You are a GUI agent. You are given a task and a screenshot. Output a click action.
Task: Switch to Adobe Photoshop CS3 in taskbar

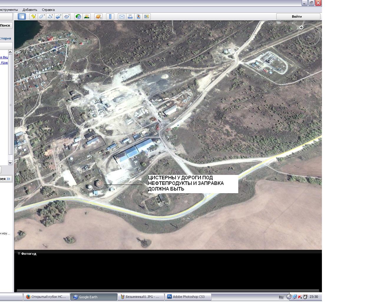coord(188,297)
